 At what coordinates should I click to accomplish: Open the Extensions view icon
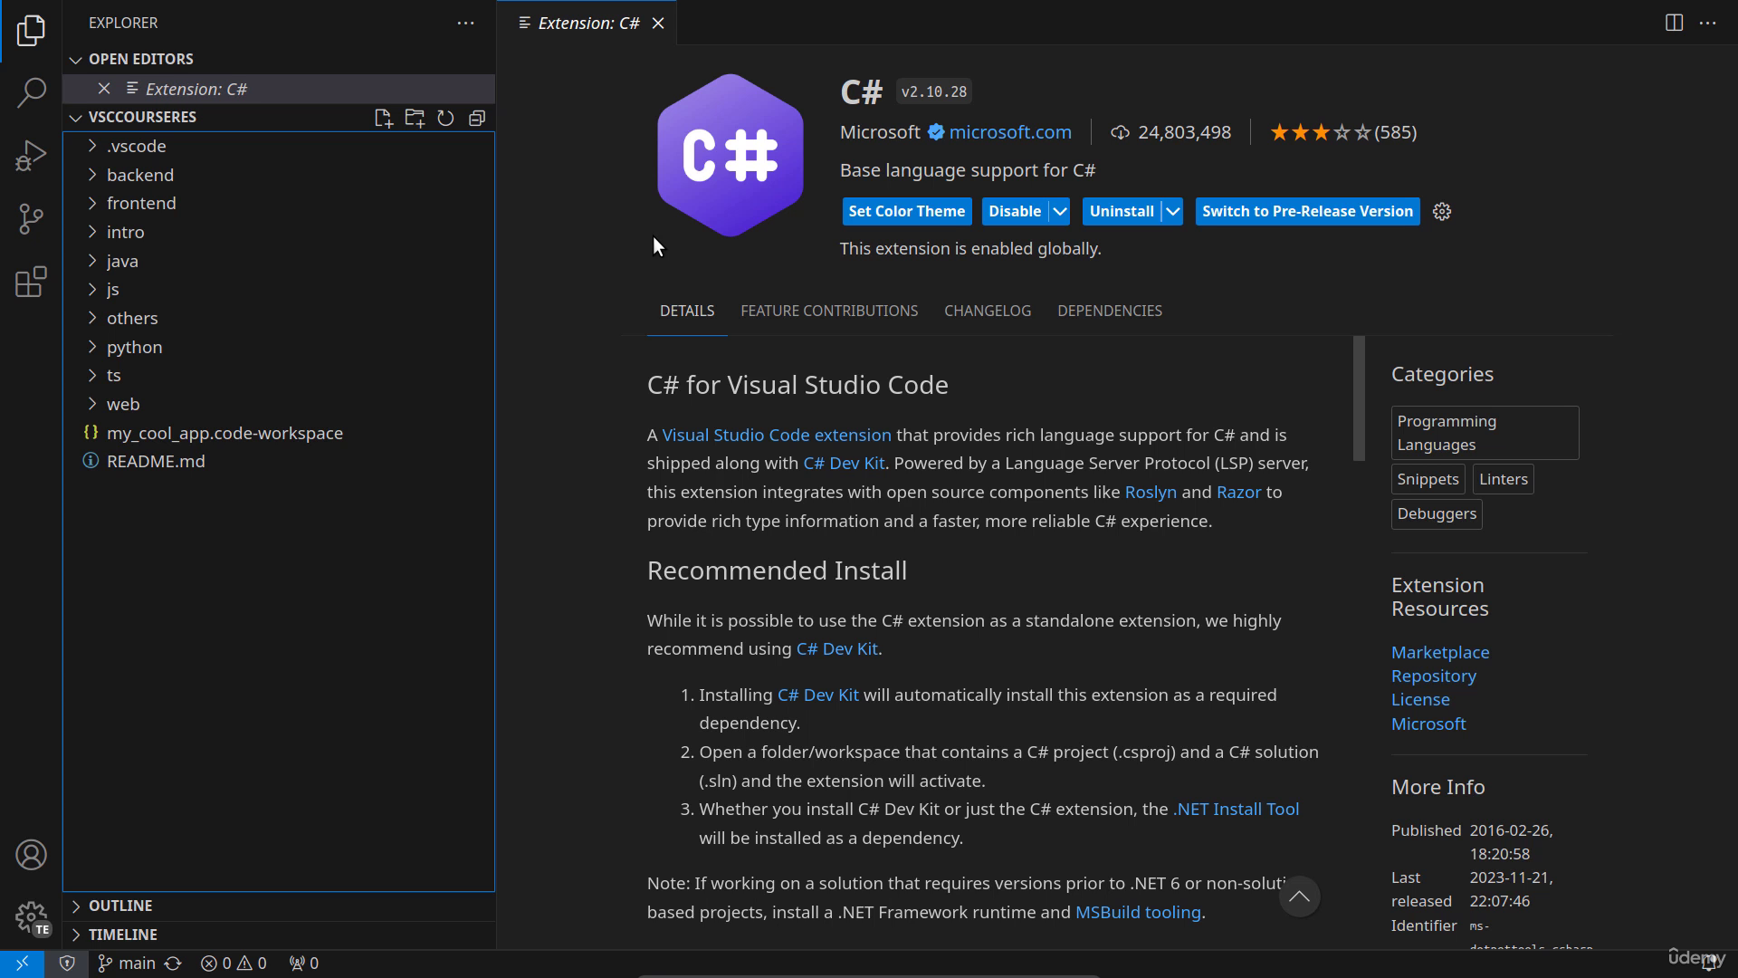click(x=31, y=282)
